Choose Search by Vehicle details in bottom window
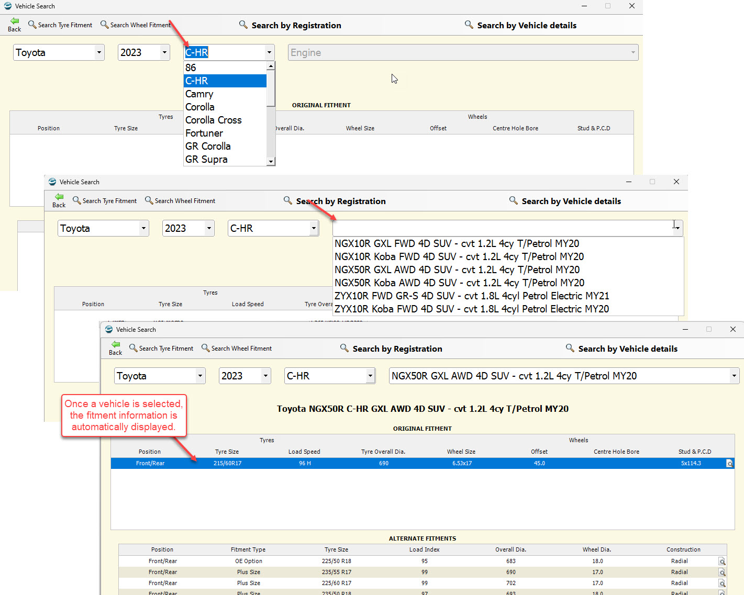744x595 pixels. (621, 349)
